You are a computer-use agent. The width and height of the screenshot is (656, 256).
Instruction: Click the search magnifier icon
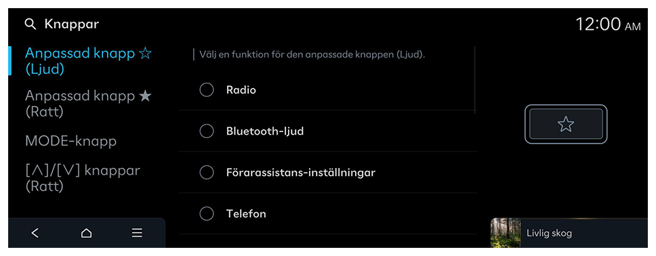pos(30,24)
